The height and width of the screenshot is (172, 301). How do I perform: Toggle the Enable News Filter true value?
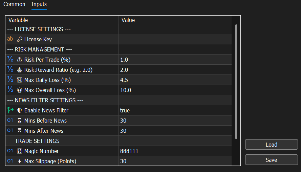click(175, 110)
